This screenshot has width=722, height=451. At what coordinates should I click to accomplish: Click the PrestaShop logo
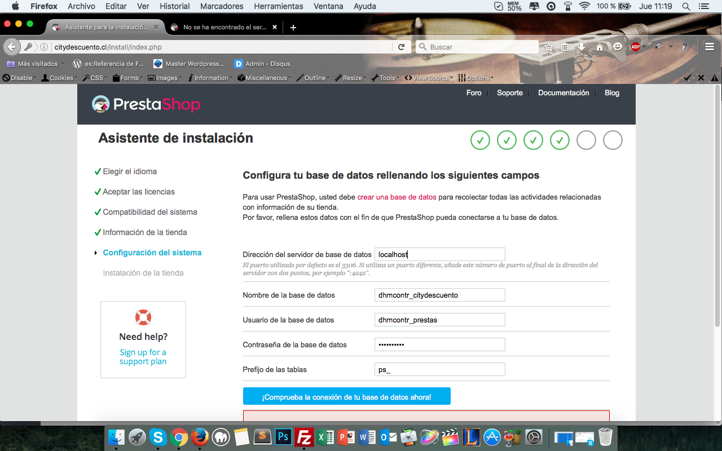[146, 104]
